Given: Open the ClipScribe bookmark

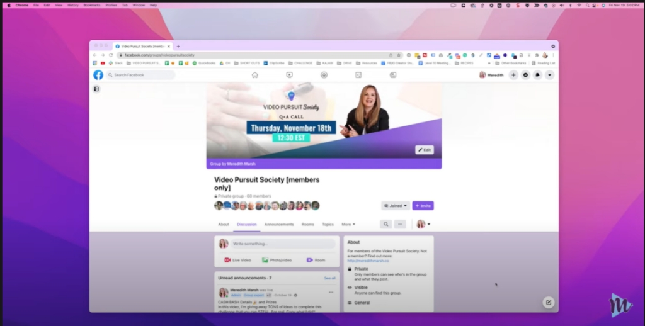Looking at the screenshot, I should point(274,64).
